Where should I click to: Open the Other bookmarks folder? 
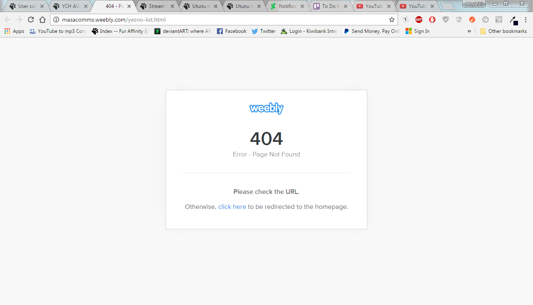[x=503, y=31]
